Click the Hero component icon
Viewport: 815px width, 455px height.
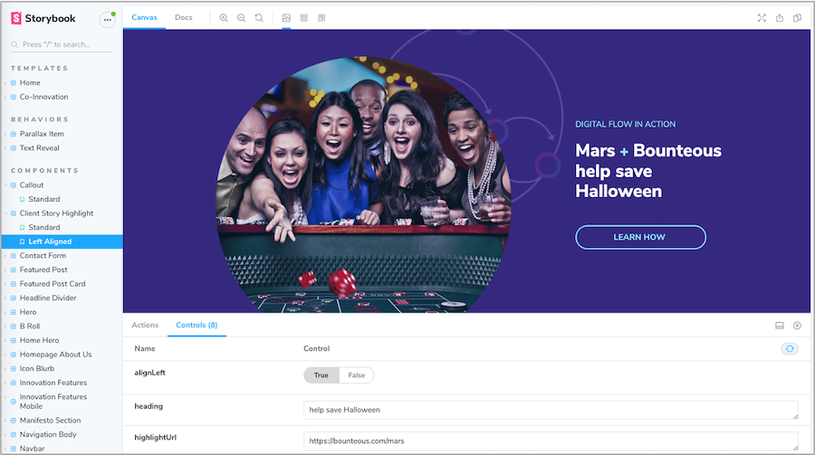tap(14, 312)
